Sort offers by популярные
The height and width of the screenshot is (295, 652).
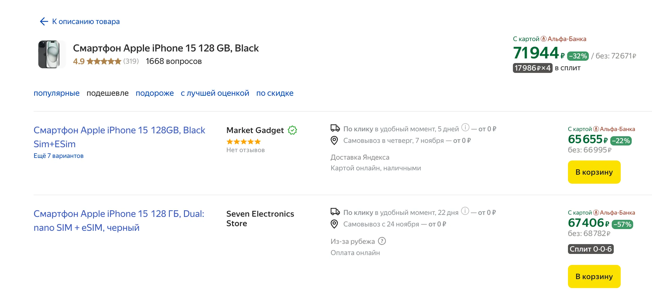coord(57,93)
